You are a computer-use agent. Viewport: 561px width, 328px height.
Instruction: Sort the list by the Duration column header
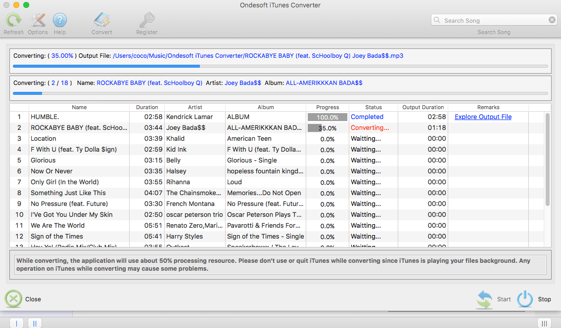147,107
